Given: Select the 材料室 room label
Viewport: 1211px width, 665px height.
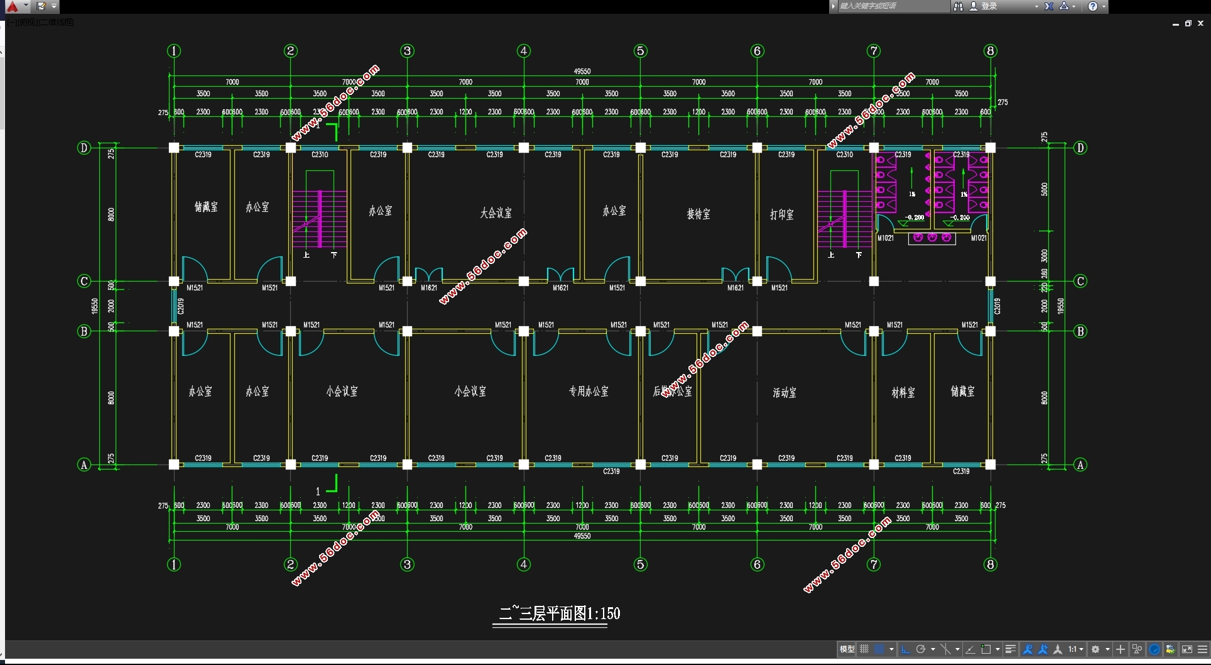Looking at the screenshot, I should click(x=903, y=393).
